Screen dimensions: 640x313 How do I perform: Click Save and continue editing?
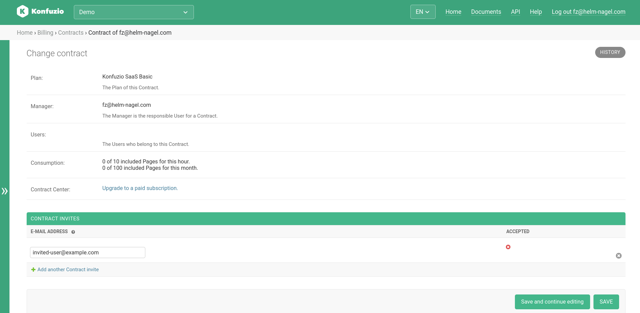point(552,302)
